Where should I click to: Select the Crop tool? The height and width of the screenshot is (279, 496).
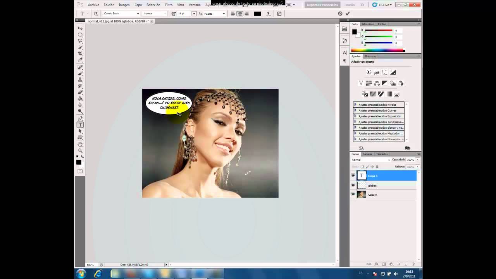point(80,53)
